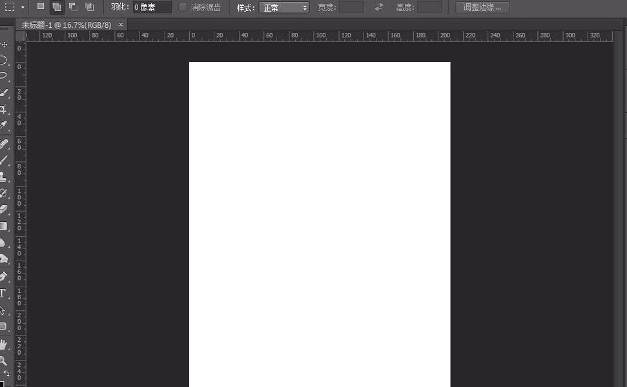Toggle Intersect with Selection mode

click(90, 7)
